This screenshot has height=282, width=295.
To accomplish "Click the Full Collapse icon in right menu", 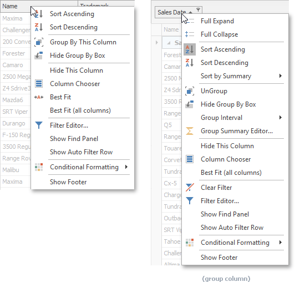I will pyautogui.click(x=190, y=34).
